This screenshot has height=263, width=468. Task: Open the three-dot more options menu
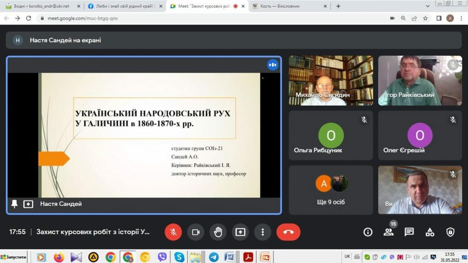[x=262, y=232]
